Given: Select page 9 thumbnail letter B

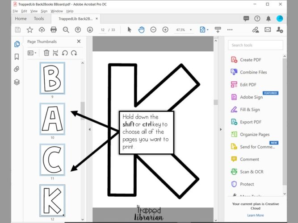Looking at the screenshot, I should tap(52, 78).
